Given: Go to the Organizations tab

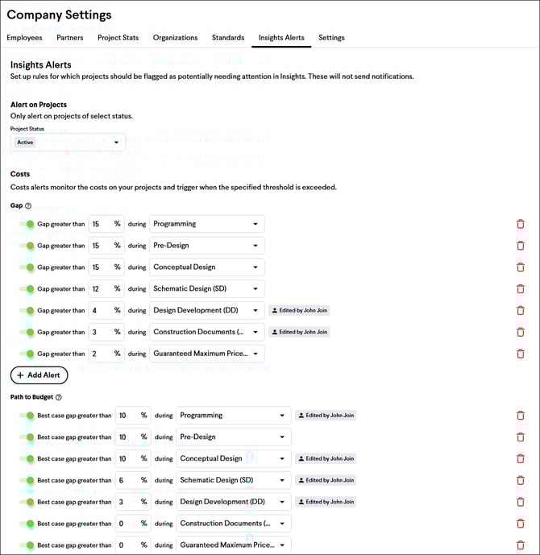Looking at the screenshot, I should 175,38.
